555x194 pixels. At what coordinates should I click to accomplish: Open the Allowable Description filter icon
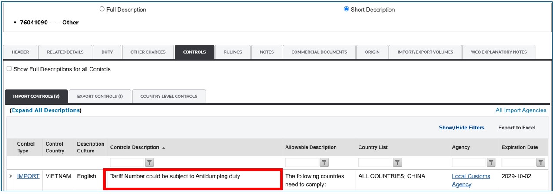(324, 163)
